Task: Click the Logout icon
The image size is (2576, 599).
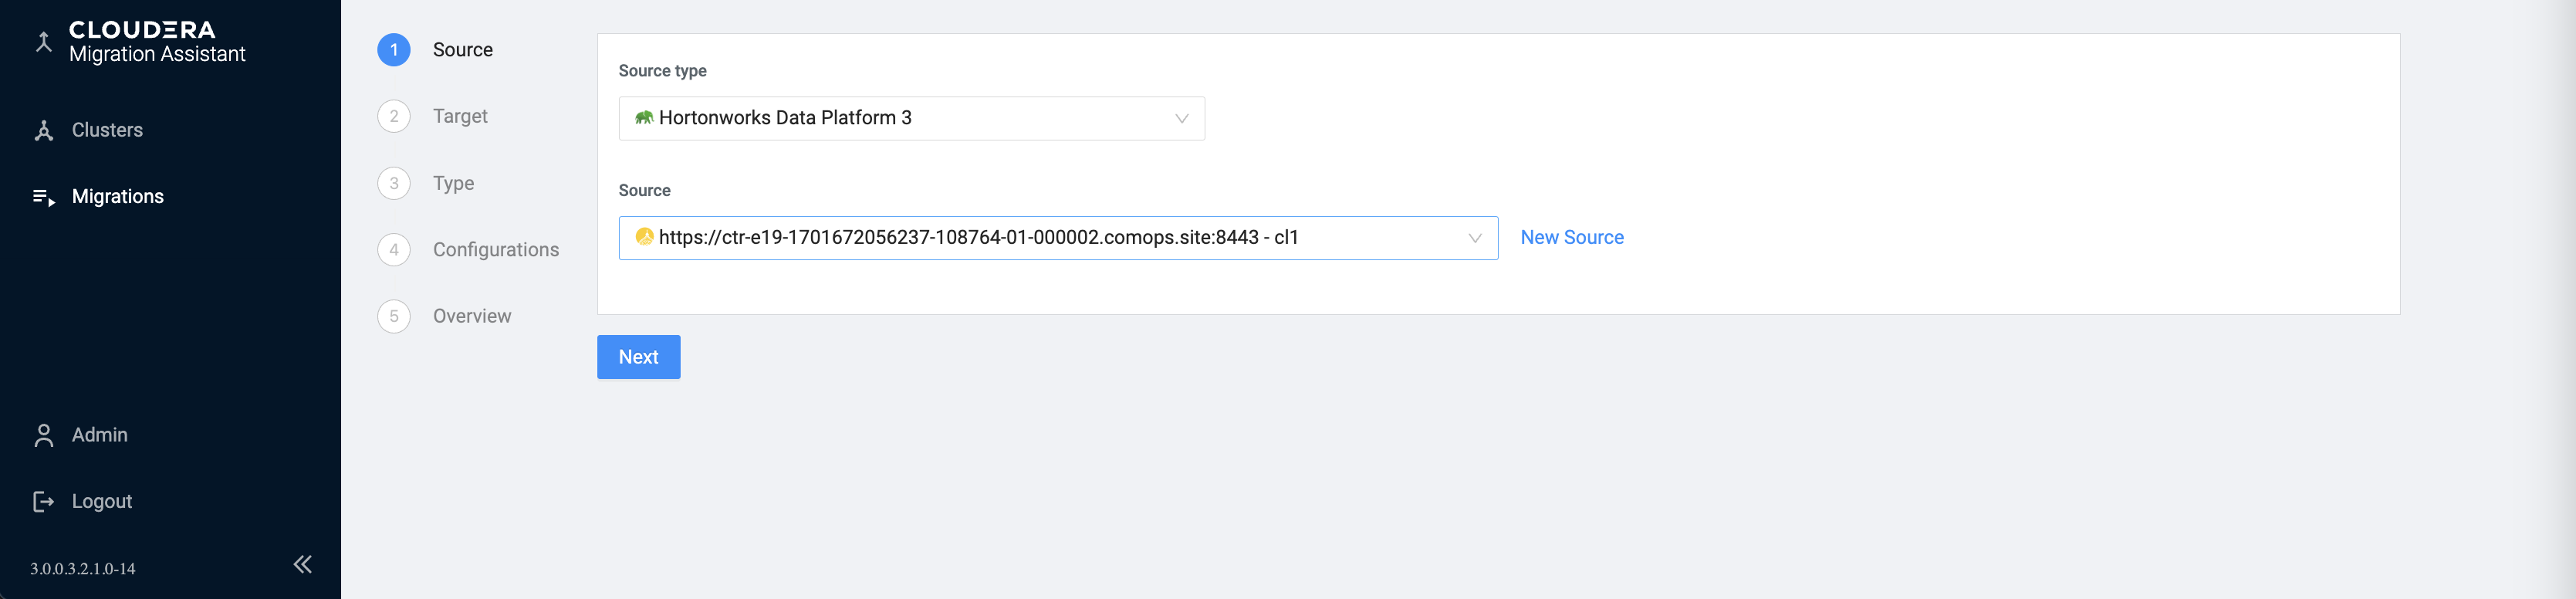Action: pyautogui.click(x=44, y=502)
